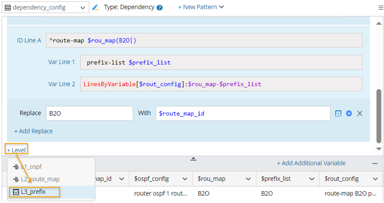Click the + Level link
The image size is (384, 203).
[16, 150]
